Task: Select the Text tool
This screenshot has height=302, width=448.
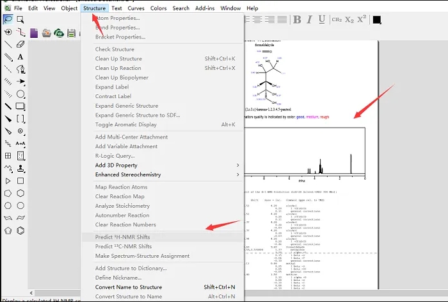Action: [x=20, y=57]
